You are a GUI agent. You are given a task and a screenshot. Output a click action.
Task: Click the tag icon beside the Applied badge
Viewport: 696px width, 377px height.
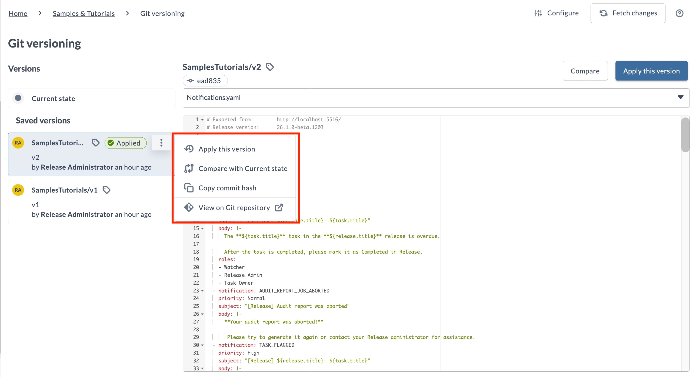(x=95, y=143)
